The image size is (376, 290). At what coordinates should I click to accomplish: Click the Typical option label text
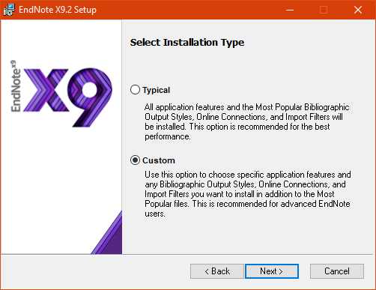point(156,90)
